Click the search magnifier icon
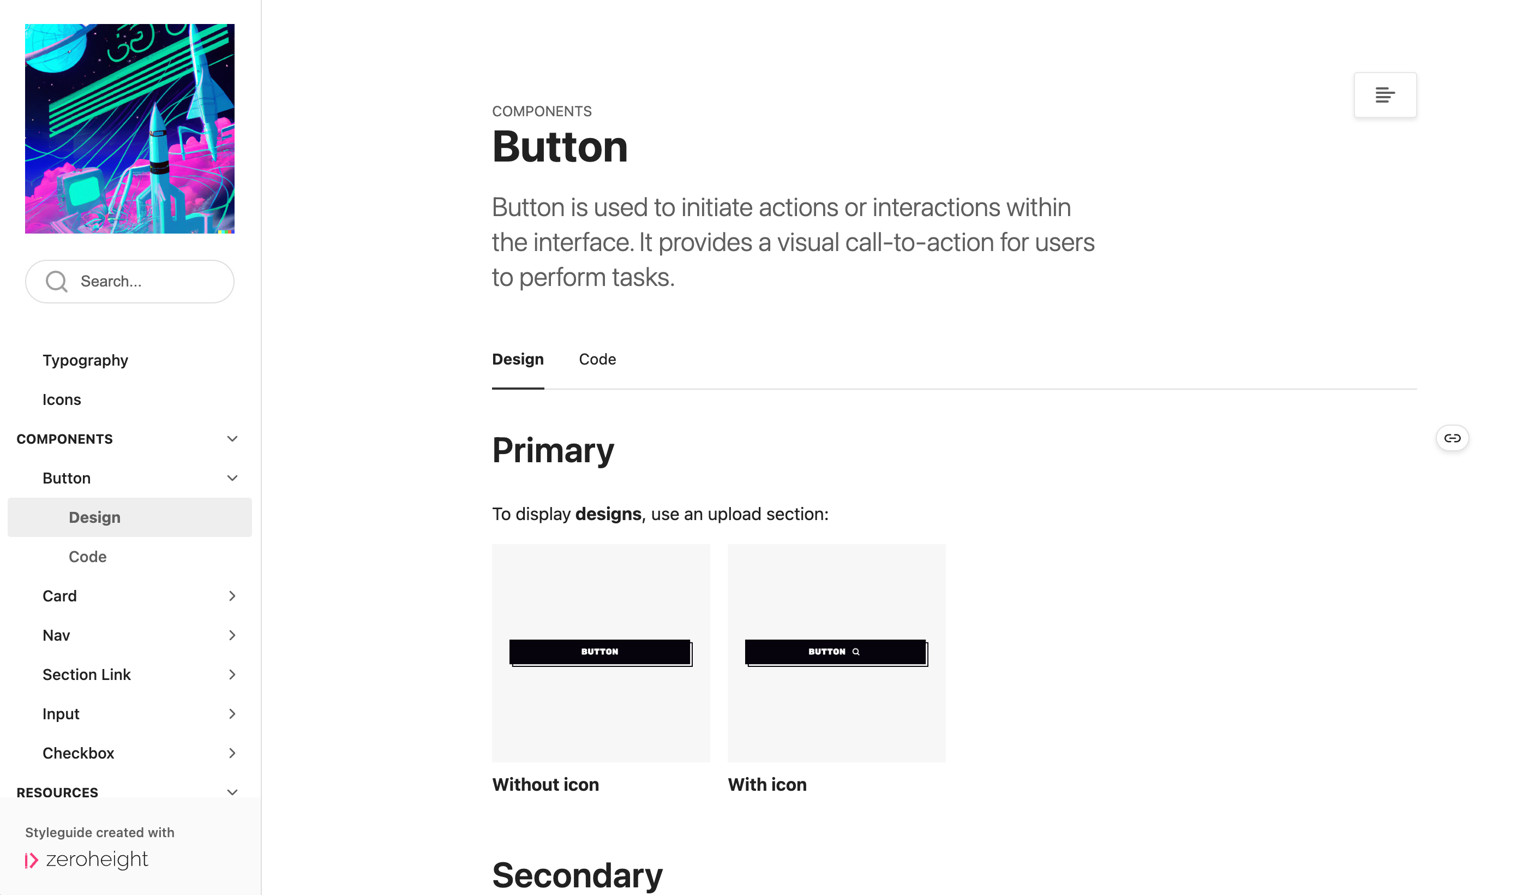 [x=57, y=282]
